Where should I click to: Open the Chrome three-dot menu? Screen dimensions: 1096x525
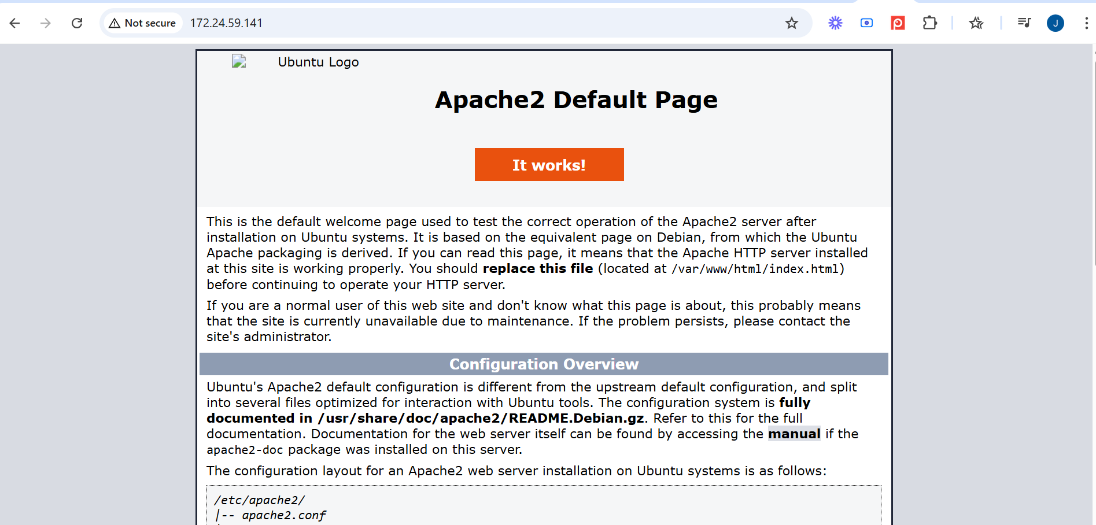tap(1086, 23)
